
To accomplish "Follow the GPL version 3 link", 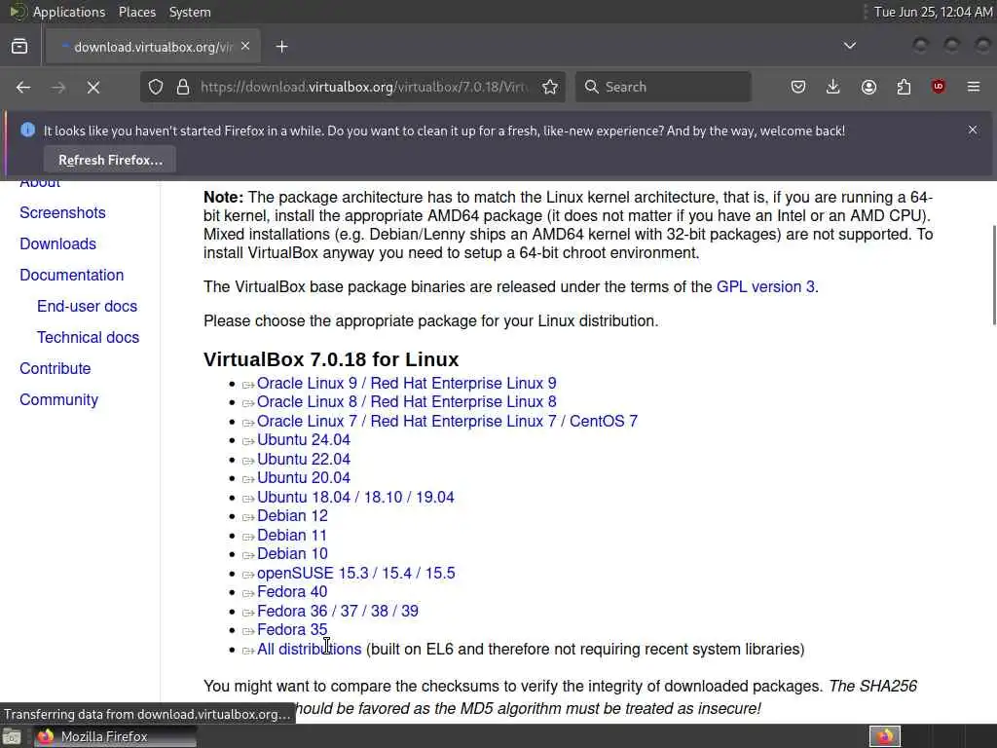I will tap(765, 287).
